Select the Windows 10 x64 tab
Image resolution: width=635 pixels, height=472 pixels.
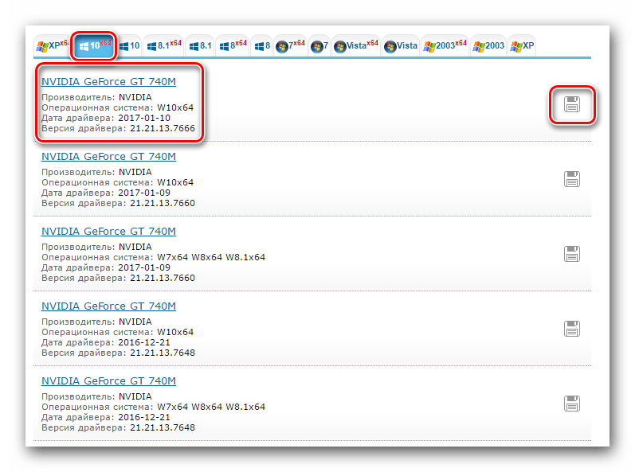click(94, 45)
